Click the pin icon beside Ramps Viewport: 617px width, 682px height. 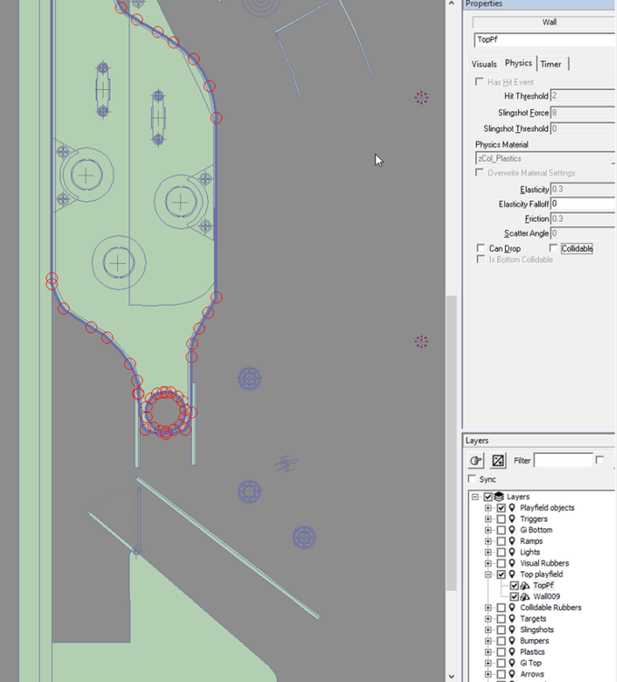pos(513,541)
